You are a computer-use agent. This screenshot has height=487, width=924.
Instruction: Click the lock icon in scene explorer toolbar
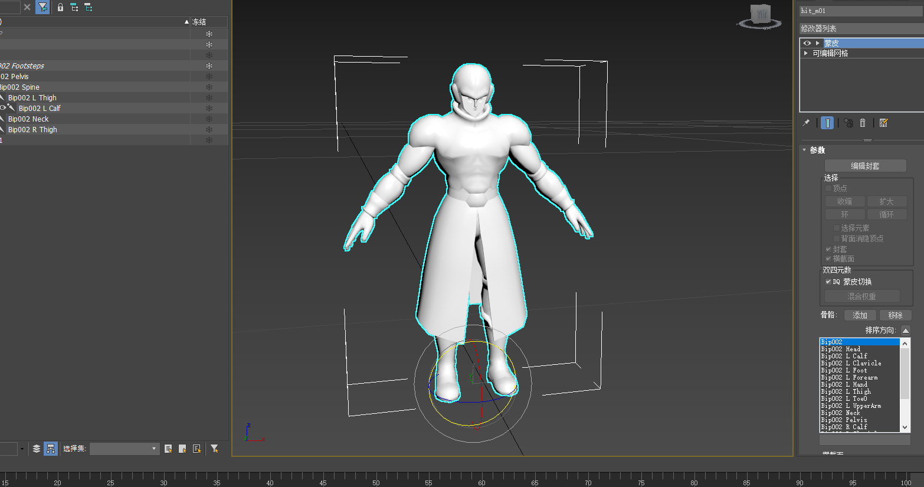[x=60, y=7]
